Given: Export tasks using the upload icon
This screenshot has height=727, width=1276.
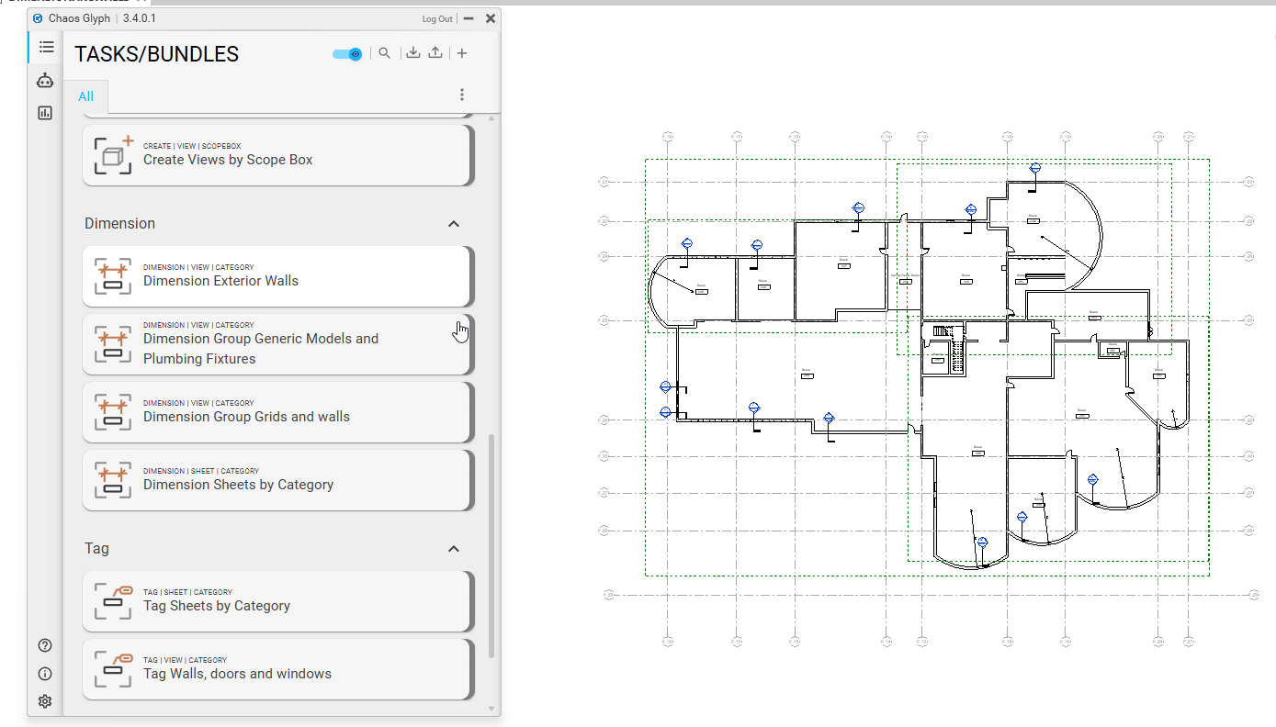Looking at the screenshot, I should tap(436, 52).
